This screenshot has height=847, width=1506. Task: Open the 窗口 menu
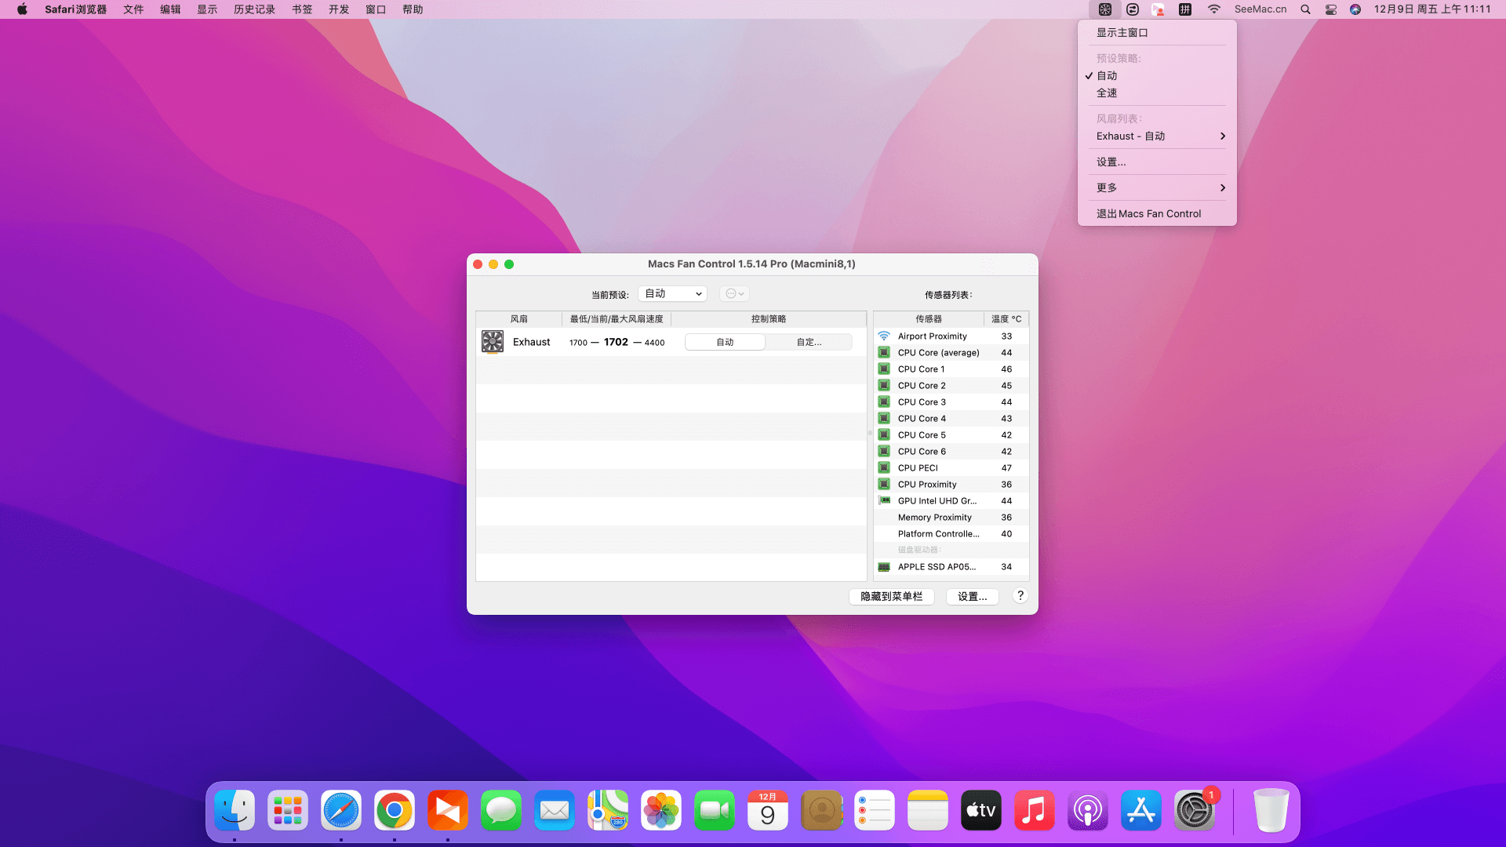click(x=376, y=9)
